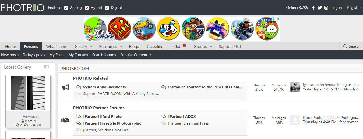Click the Geometry Dash game icon
363x139 pixels.
119,29
